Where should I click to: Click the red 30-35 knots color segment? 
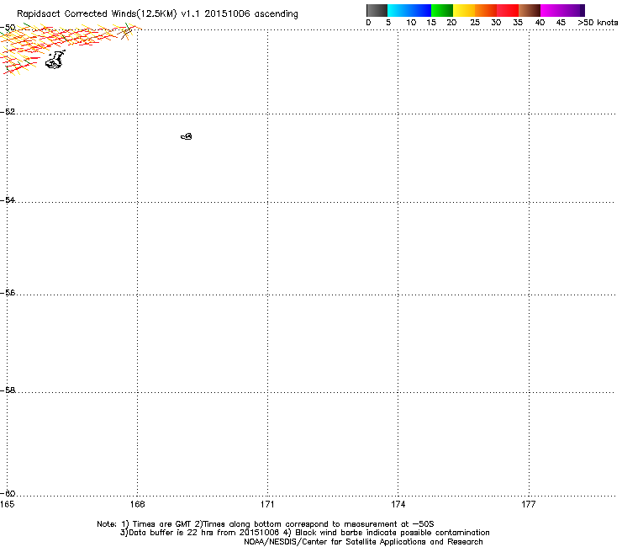pyautogui.click(x=508, y=10)
